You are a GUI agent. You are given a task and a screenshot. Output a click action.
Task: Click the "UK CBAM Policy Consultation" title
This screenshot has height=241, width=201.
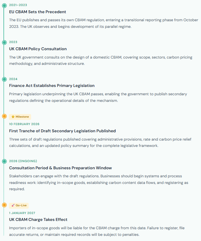coord(38,49)
